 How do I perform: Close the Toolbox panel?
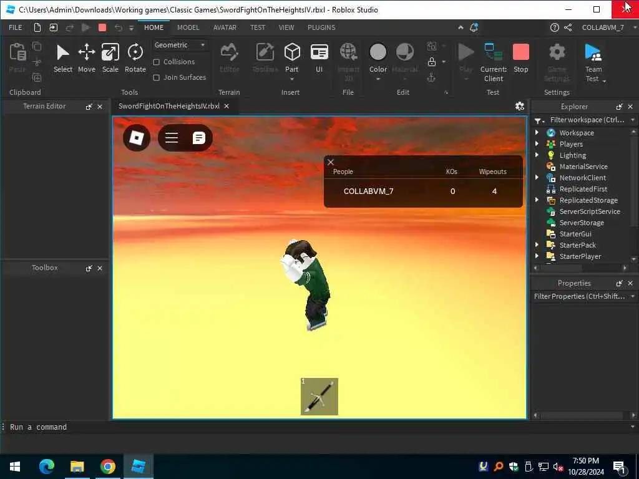click(100, 268)
